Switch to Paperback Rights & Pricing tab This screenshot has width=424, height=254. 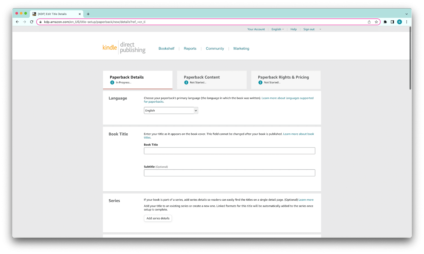286,80
